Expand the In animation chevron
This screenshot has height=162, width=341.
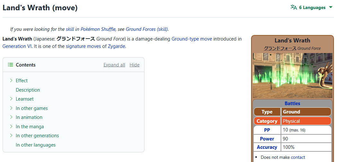click(11, 117)
